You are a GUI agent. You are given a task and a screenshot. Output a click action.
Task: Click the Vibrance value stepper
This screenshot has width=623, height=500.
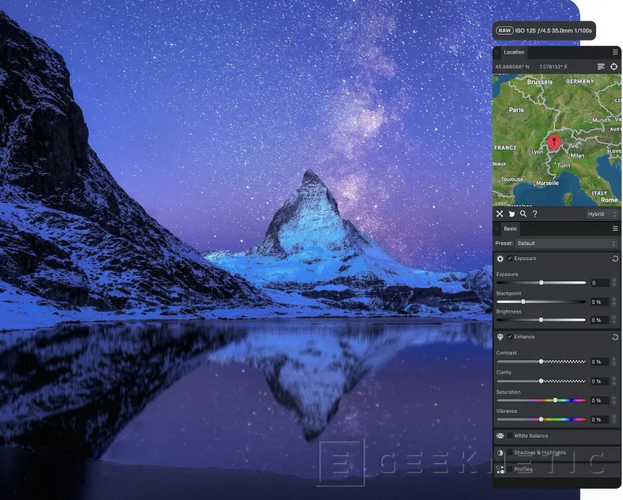(x=614, y=420)
